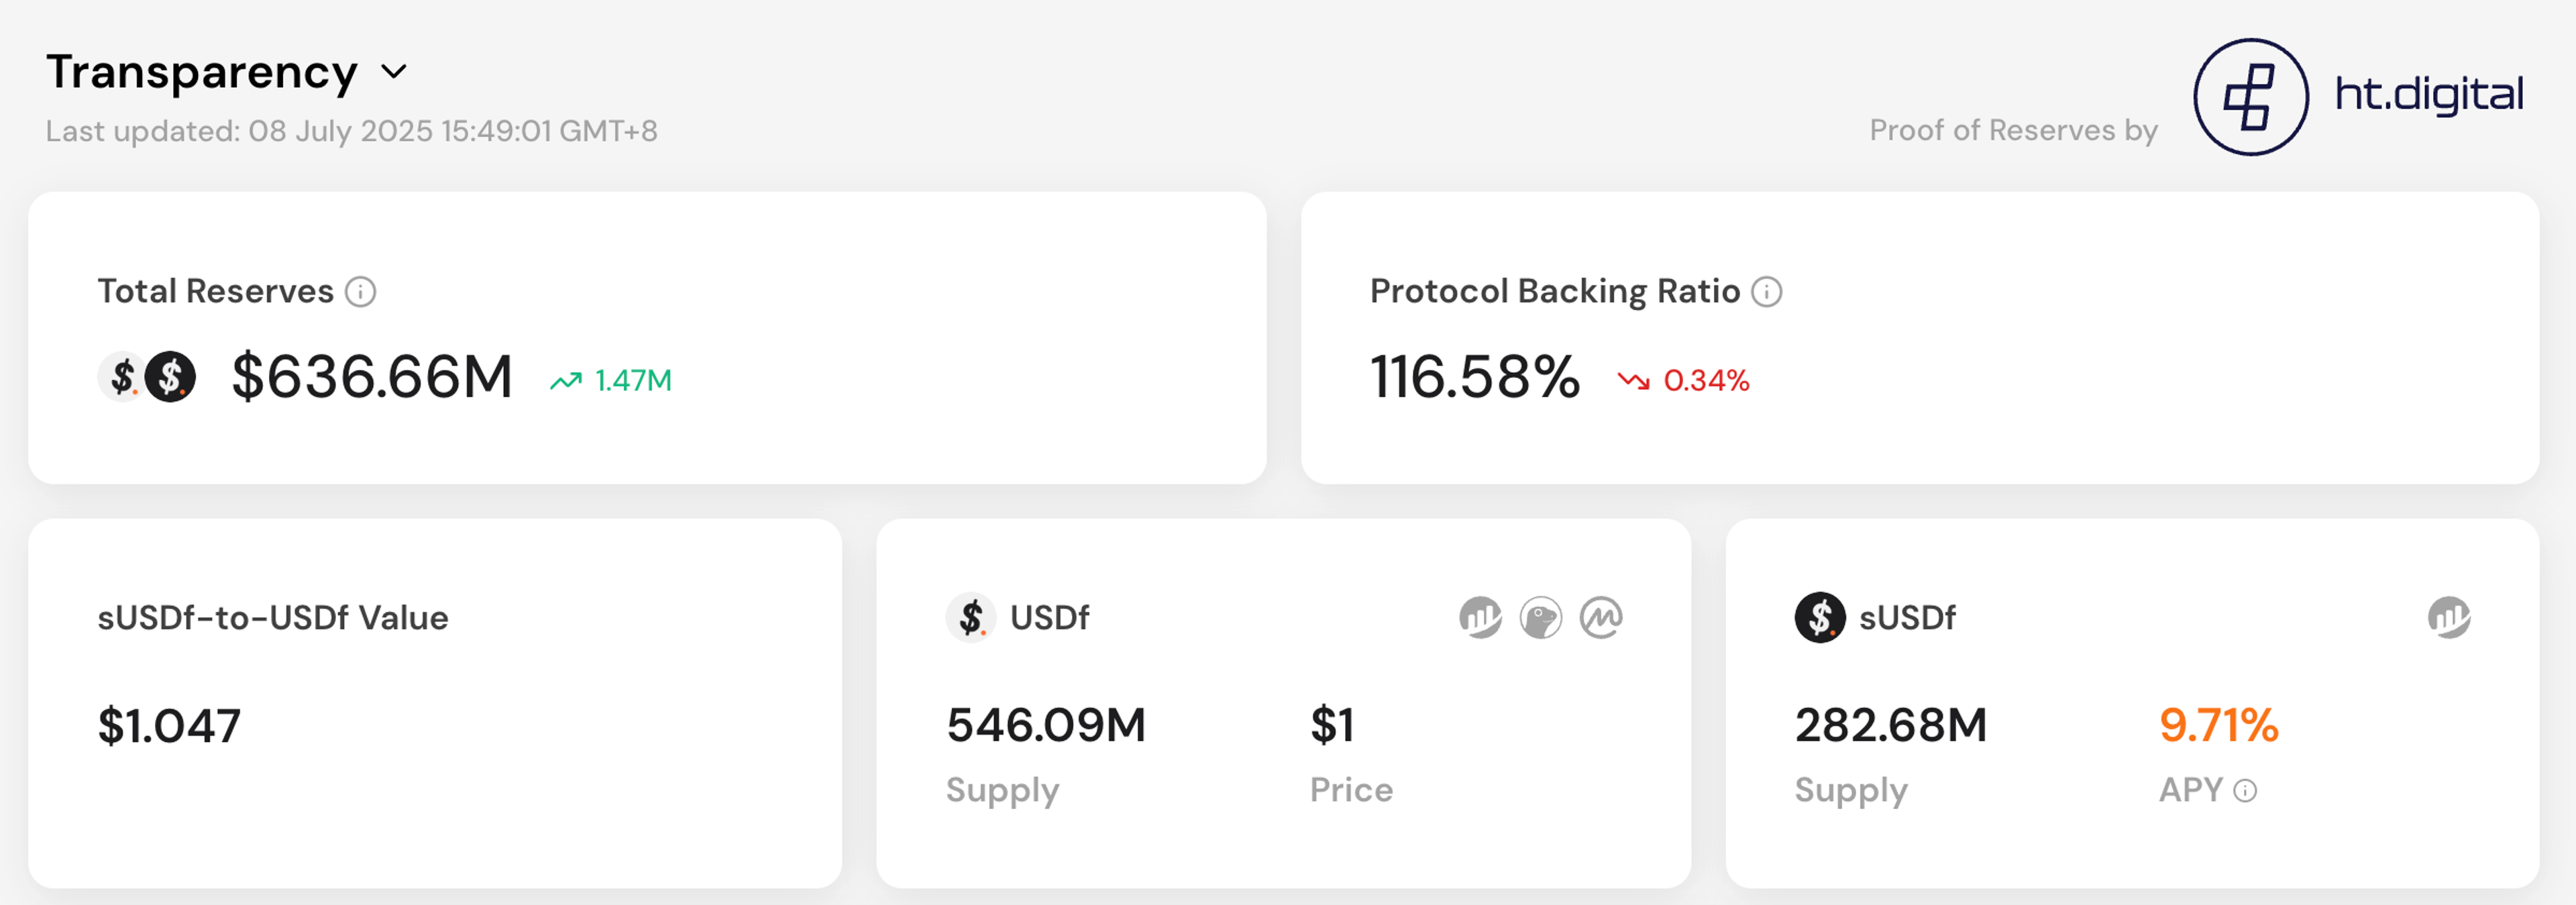Image resolution: width=2576 pixels, height=905 pixels.
Task: Click the CoinMarketCap icon in USDf card
Action: coord(1601,617)
